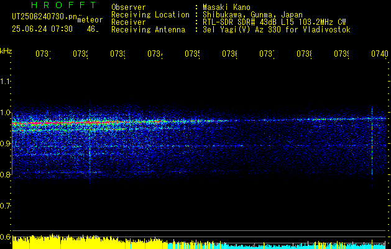The width and height of the screenshot is (391, 249).
Task: Click the 0.7 frequency axis label
Action: click(x=5, y=205)
